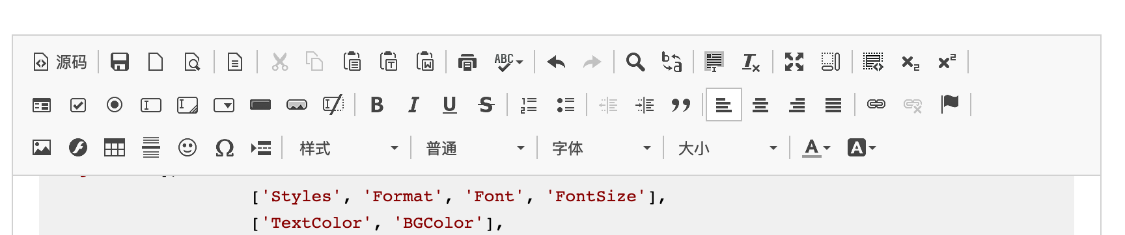Insert a radio button field

115,105
